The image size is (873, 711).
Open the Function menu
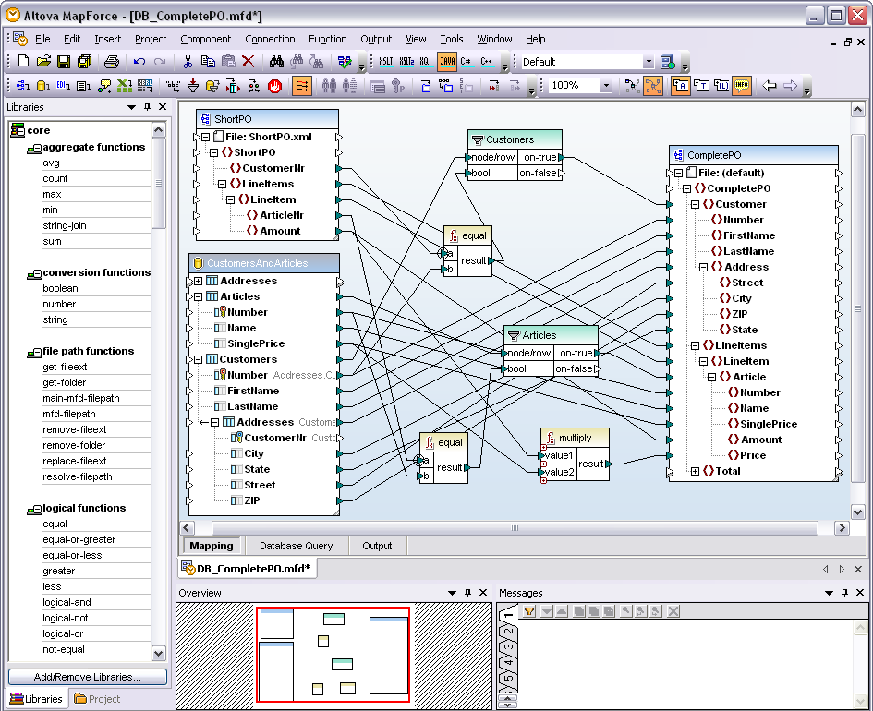pos(327,39)
